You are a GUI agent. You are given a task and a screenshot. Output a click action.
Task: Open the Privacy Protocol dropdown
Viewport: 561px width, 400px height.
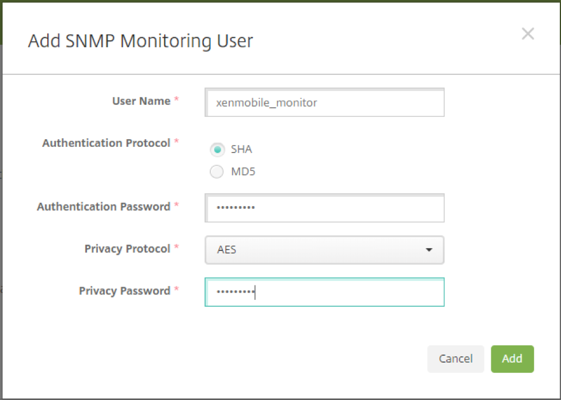click(324, 250)
